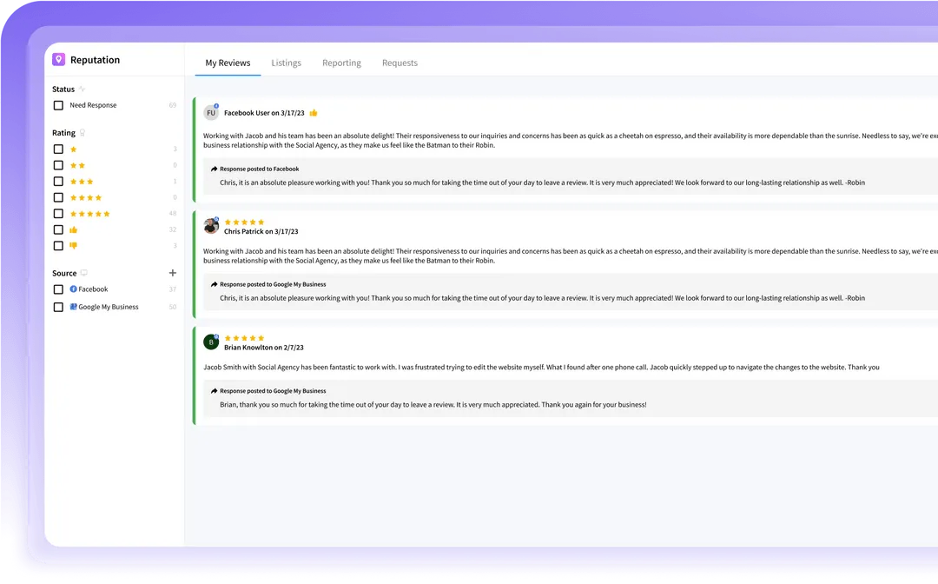Click the Reputation heading

click(x=96, y=60)
